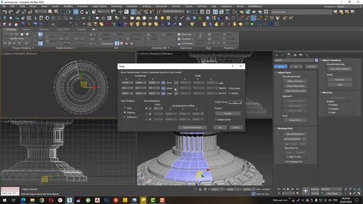Click the yellow sun light icon in toolbar
The width and height of the screenshot is (363, 204).
click(x=162, y=18)
